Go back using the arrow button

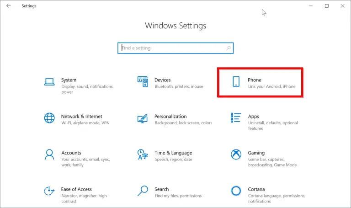pyautogui.click(x=9, y=6)
